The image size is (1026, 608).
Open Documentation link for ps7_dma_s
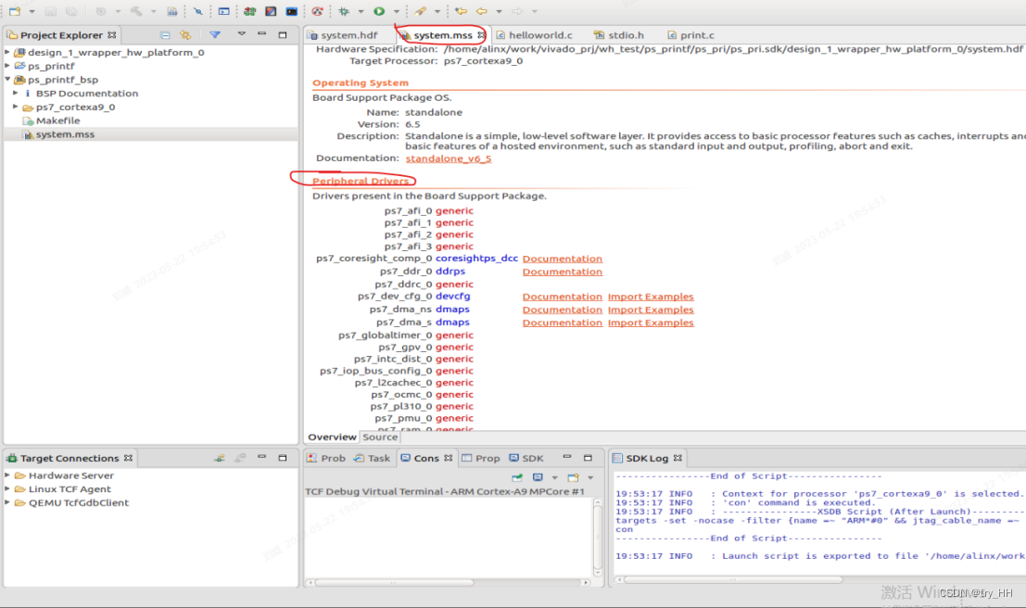[562, 323]
